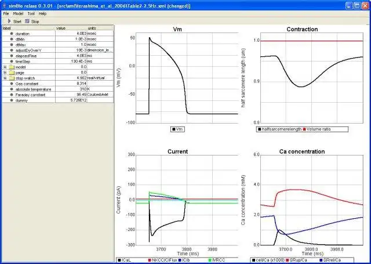
Task: Click the folder icon next to page
Action: tap(12, 73)
